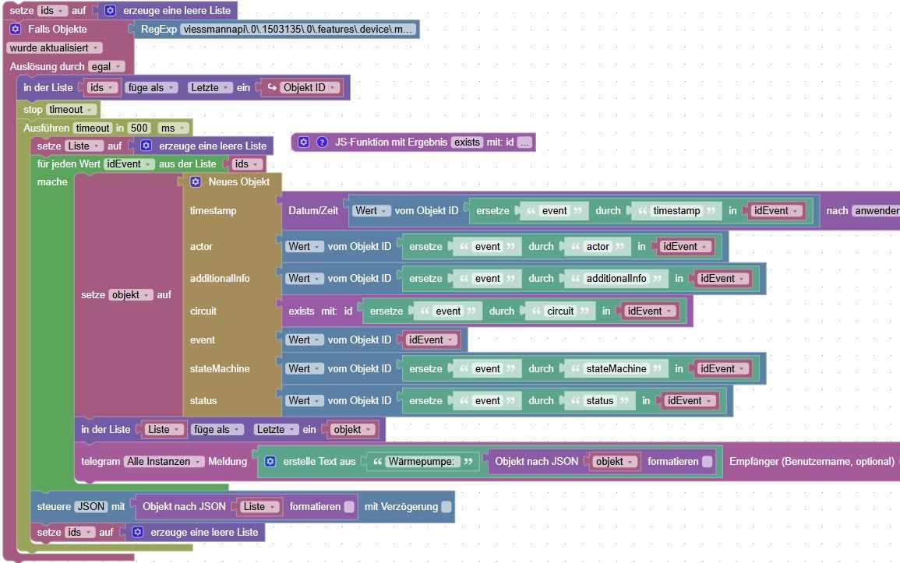
Task: Open 'Wert' dropdown in the event row
Action: pyautogui.click(x=304, y=340)
